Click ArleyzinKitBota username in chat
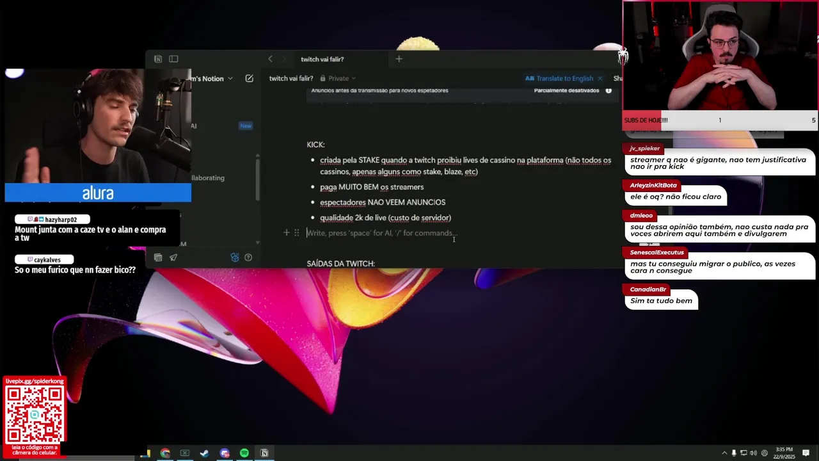Image resolution: width=819 pixels, height=461 pixels. coord(653,185)
